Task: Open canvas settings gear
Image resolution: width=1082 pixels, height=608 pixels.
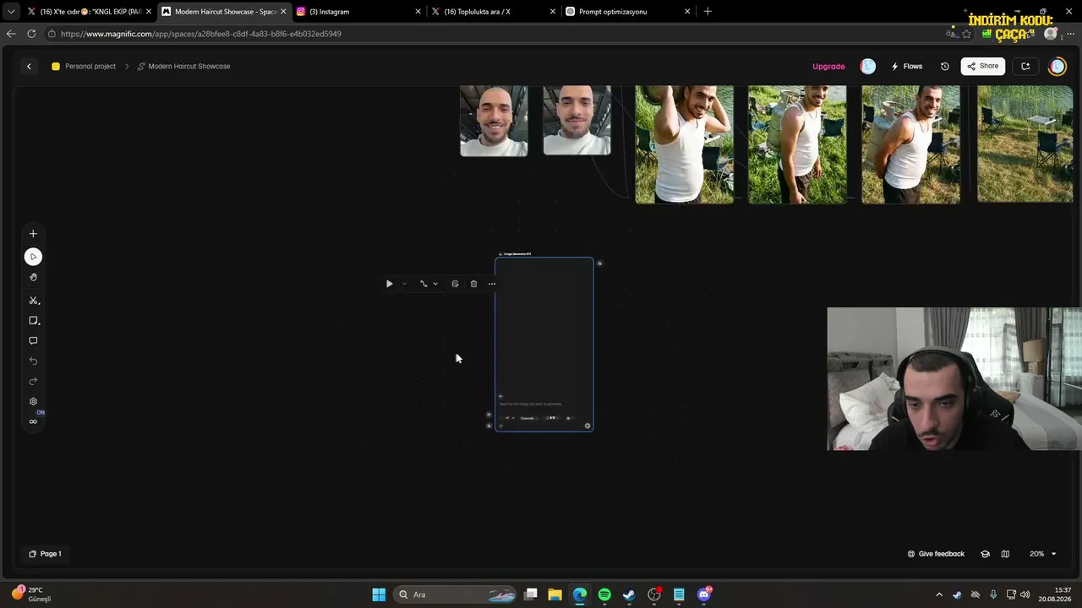Action: (x=33, y=402)
